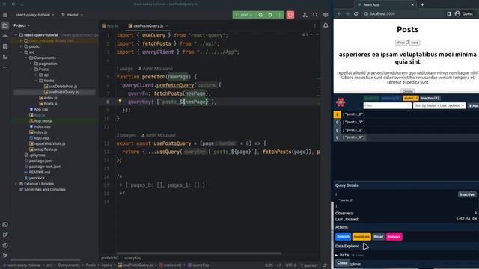Viewport: 479px width, 269px height.
Task: Open the Terminal tool window icon
Action: click(5, 224)
